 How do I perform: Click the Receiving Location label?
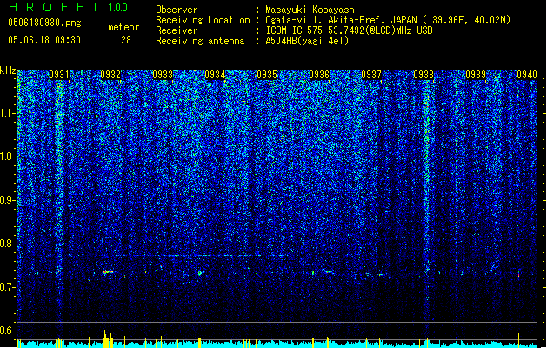click(203, 20)
